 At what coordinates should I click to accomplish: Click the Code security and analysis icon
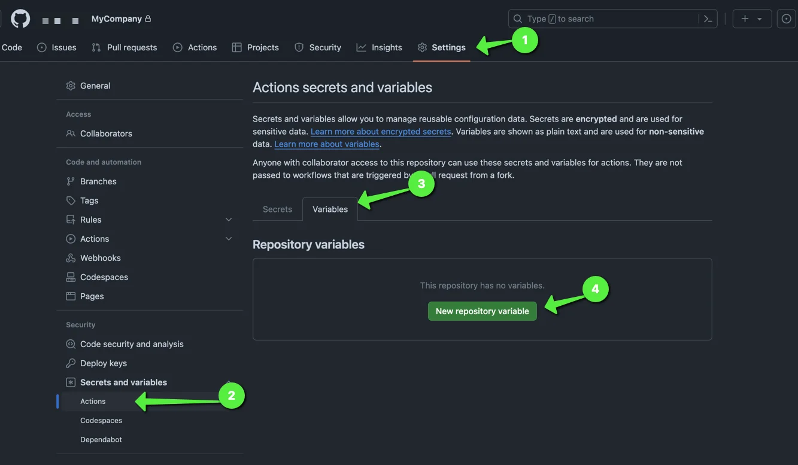(x=70, y=344)
